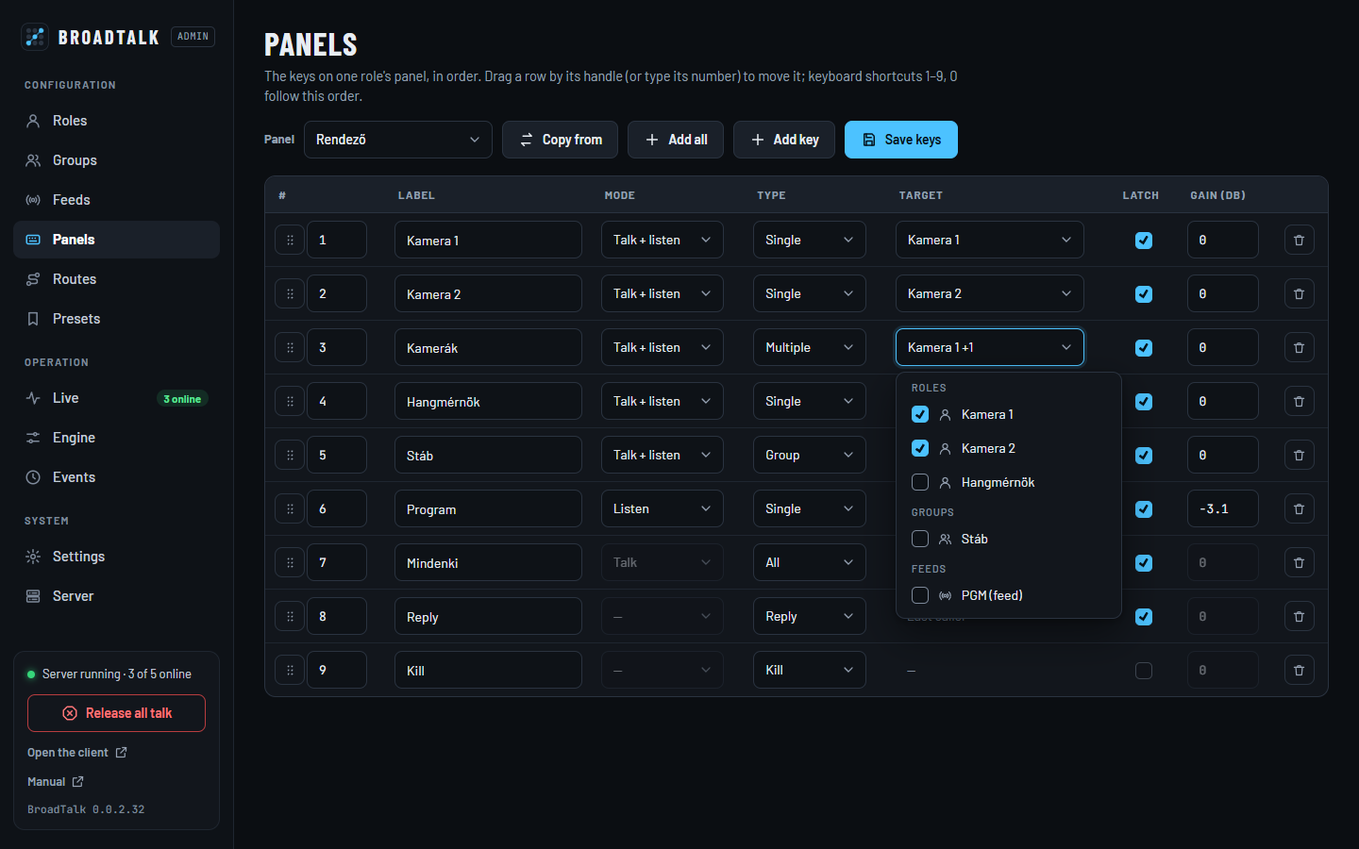Open Roles in the sidebar
The width and height of the screenshot is (1359, 849).
click(117, 121)
